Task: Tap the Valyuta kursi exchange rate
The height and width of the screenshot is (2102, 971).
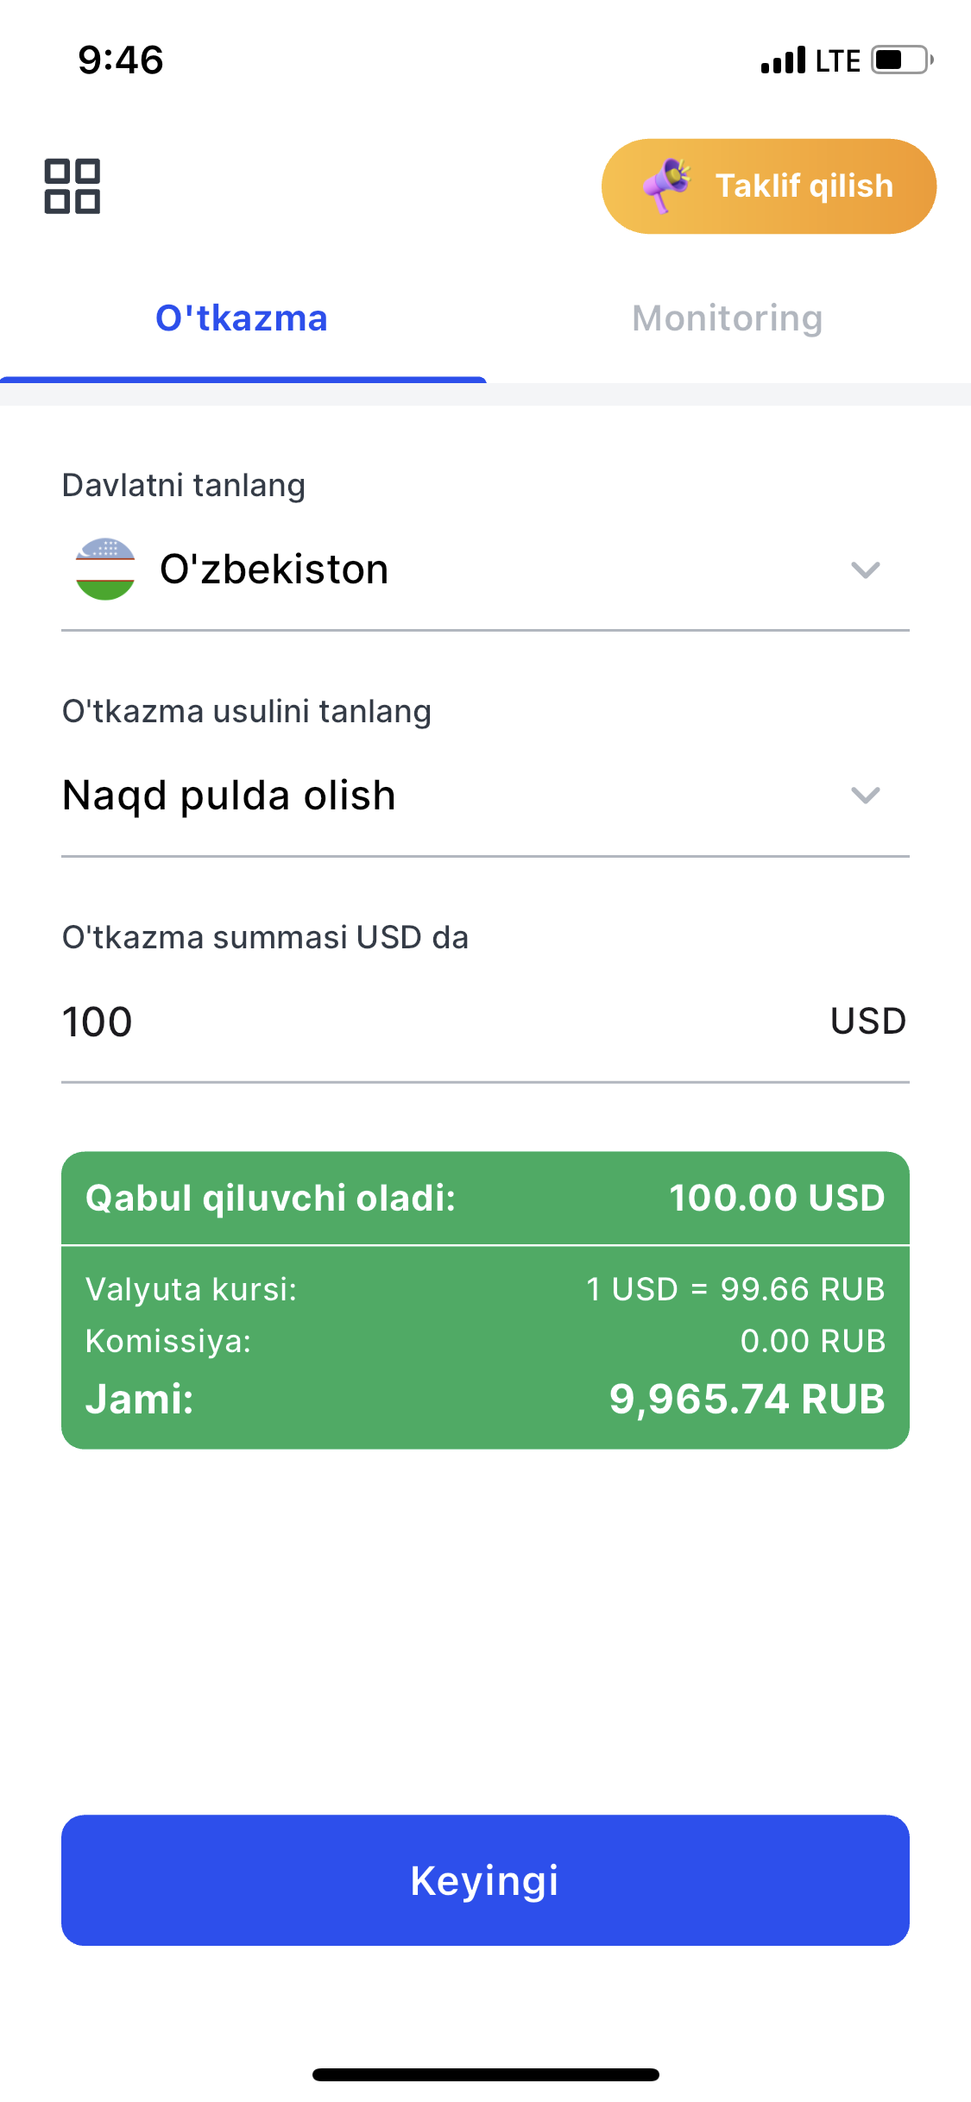Action: click(735, 1289)
